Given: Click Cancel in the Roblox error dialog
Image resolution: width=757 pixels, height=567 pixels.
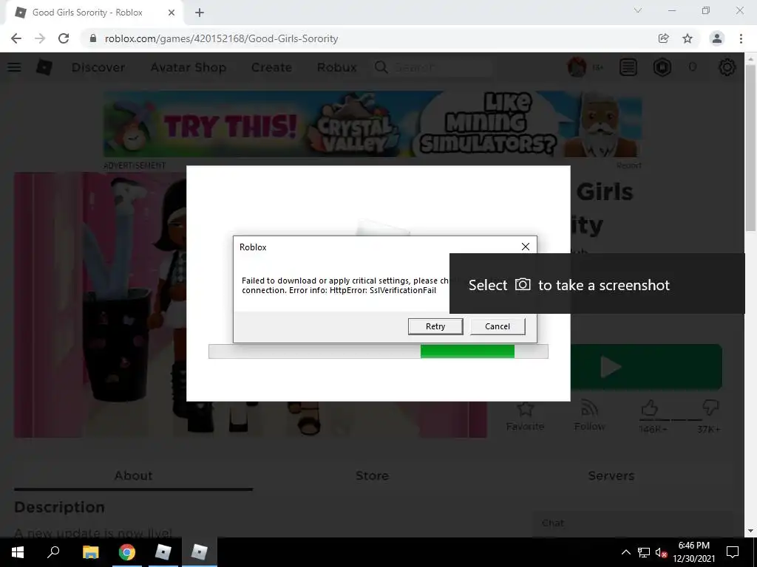Looking at the screenshot, I should (498, 326).
